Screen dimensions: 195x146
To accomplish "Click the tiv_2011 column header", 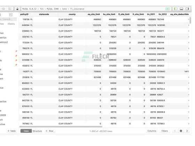I will pyautogui.click(x=151, y=14).
